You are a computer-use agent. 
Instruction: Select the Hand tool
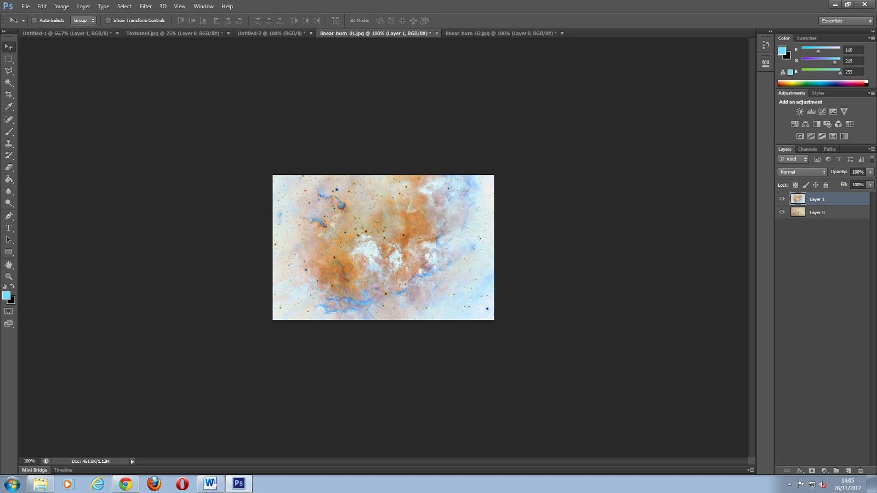point(9,265)
